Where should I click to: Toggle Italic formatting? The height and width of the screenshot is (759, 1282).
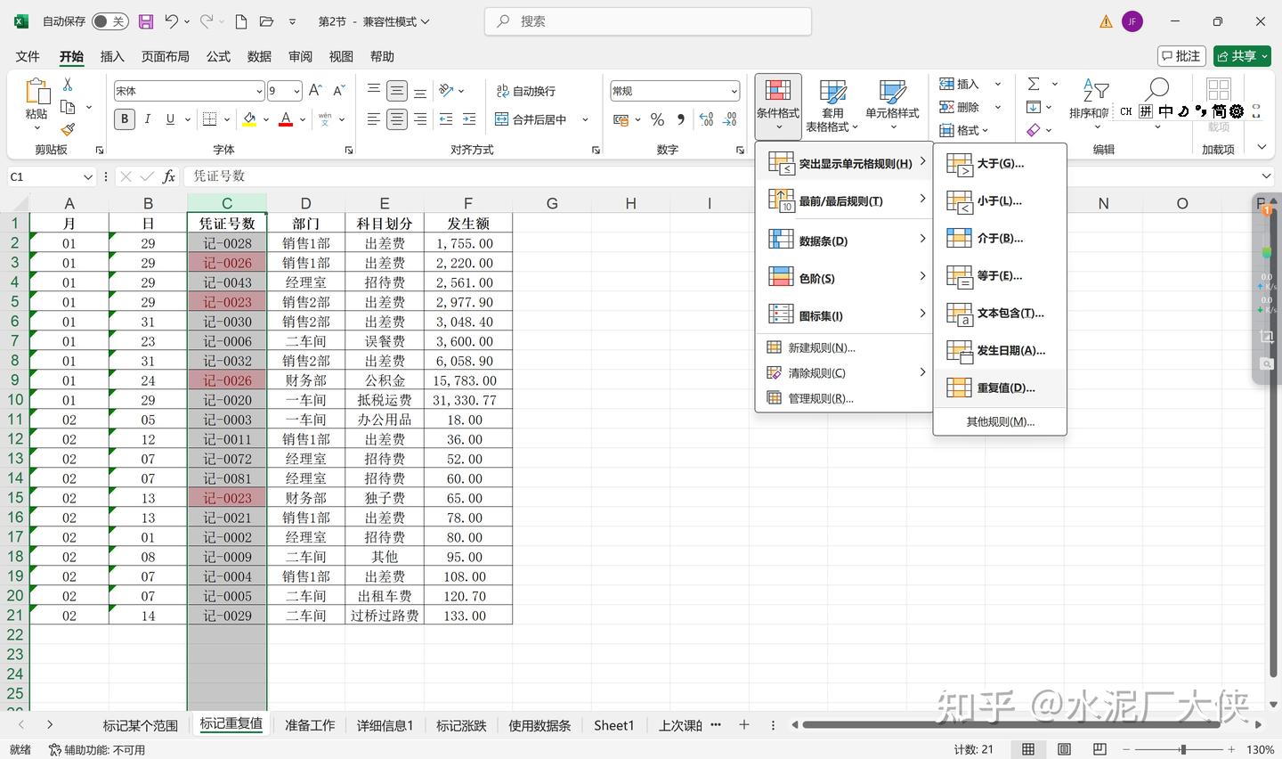147,119
